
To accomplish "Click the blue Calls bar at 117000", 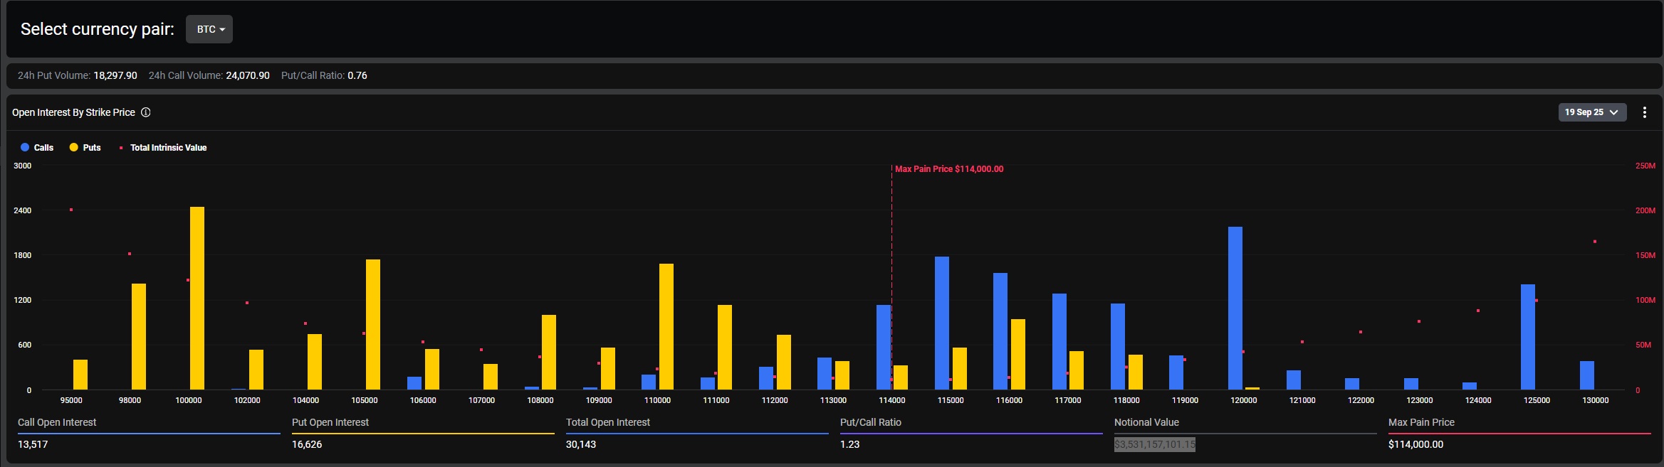I will point(1059,341).
